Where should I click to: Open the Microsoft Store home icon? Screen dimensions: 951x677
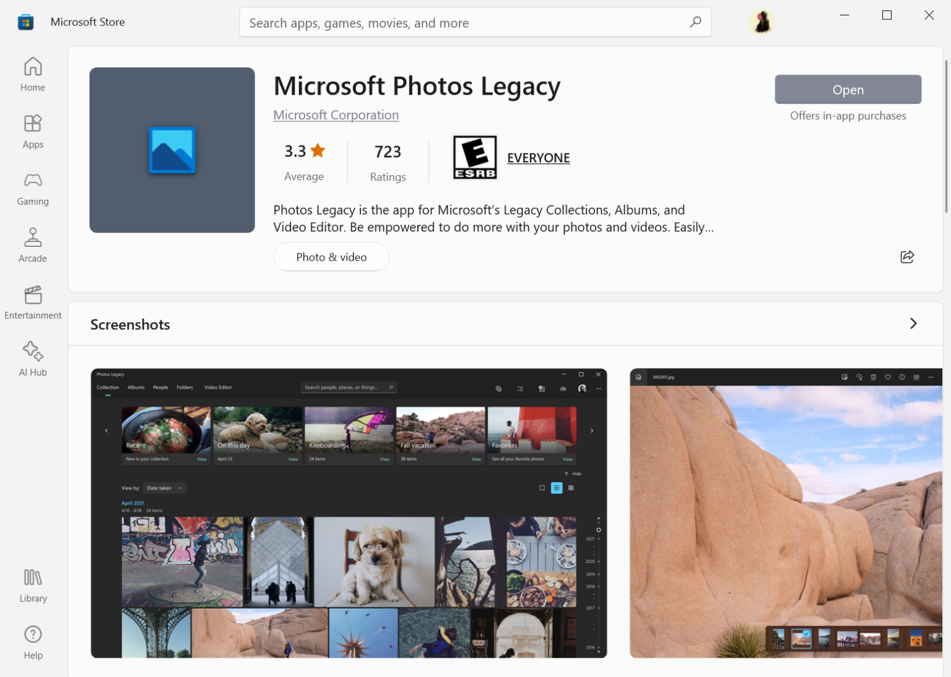pyautogui.click(x=32, y=73)
